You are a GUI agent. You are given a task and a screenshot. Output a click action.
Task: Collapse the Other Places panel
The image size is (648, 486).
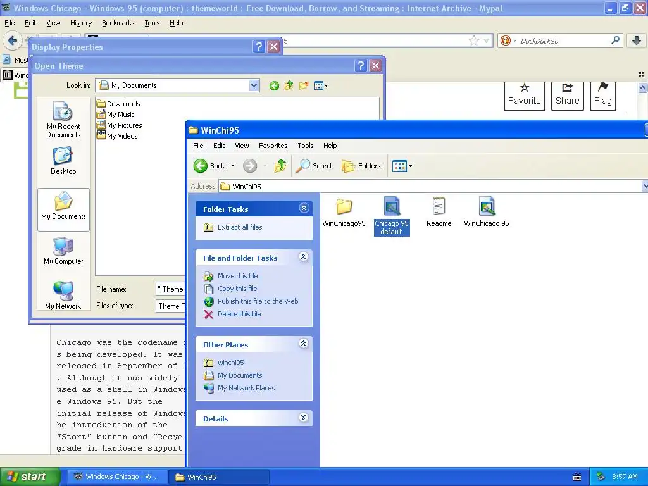click(303, 344)
